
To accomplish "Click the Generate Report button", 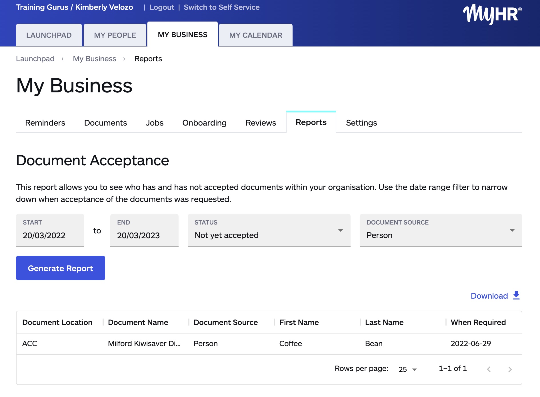I will point(61,268).
